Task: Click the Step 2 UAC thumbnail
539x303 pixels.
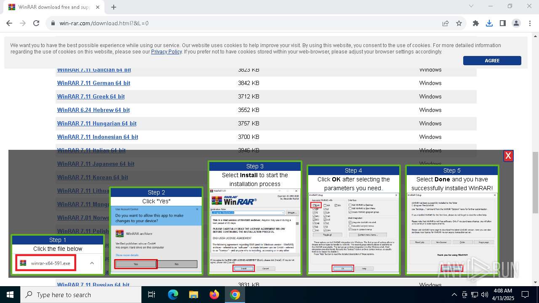Action: tap(157, 231)
